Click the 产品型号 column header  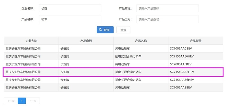(195, 41)
